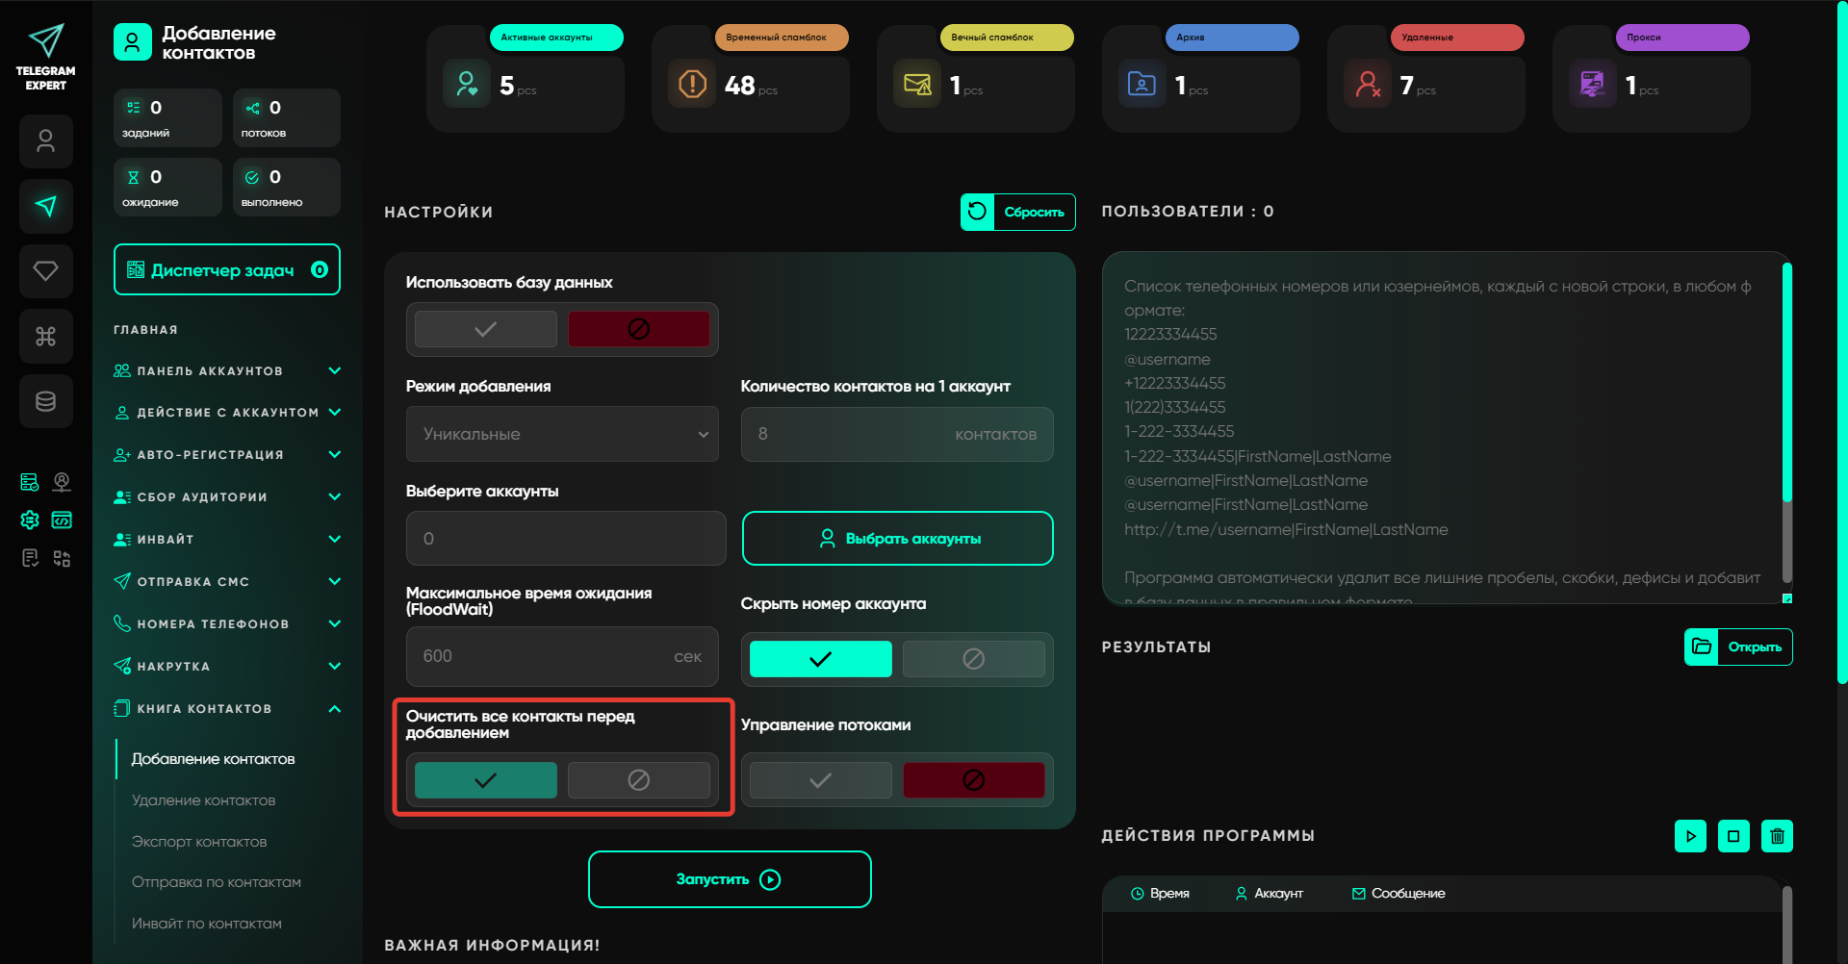The image size is (1848, 964).
Task: Enable the use database checkmark toggle
Action: click(x=485, y=329)
